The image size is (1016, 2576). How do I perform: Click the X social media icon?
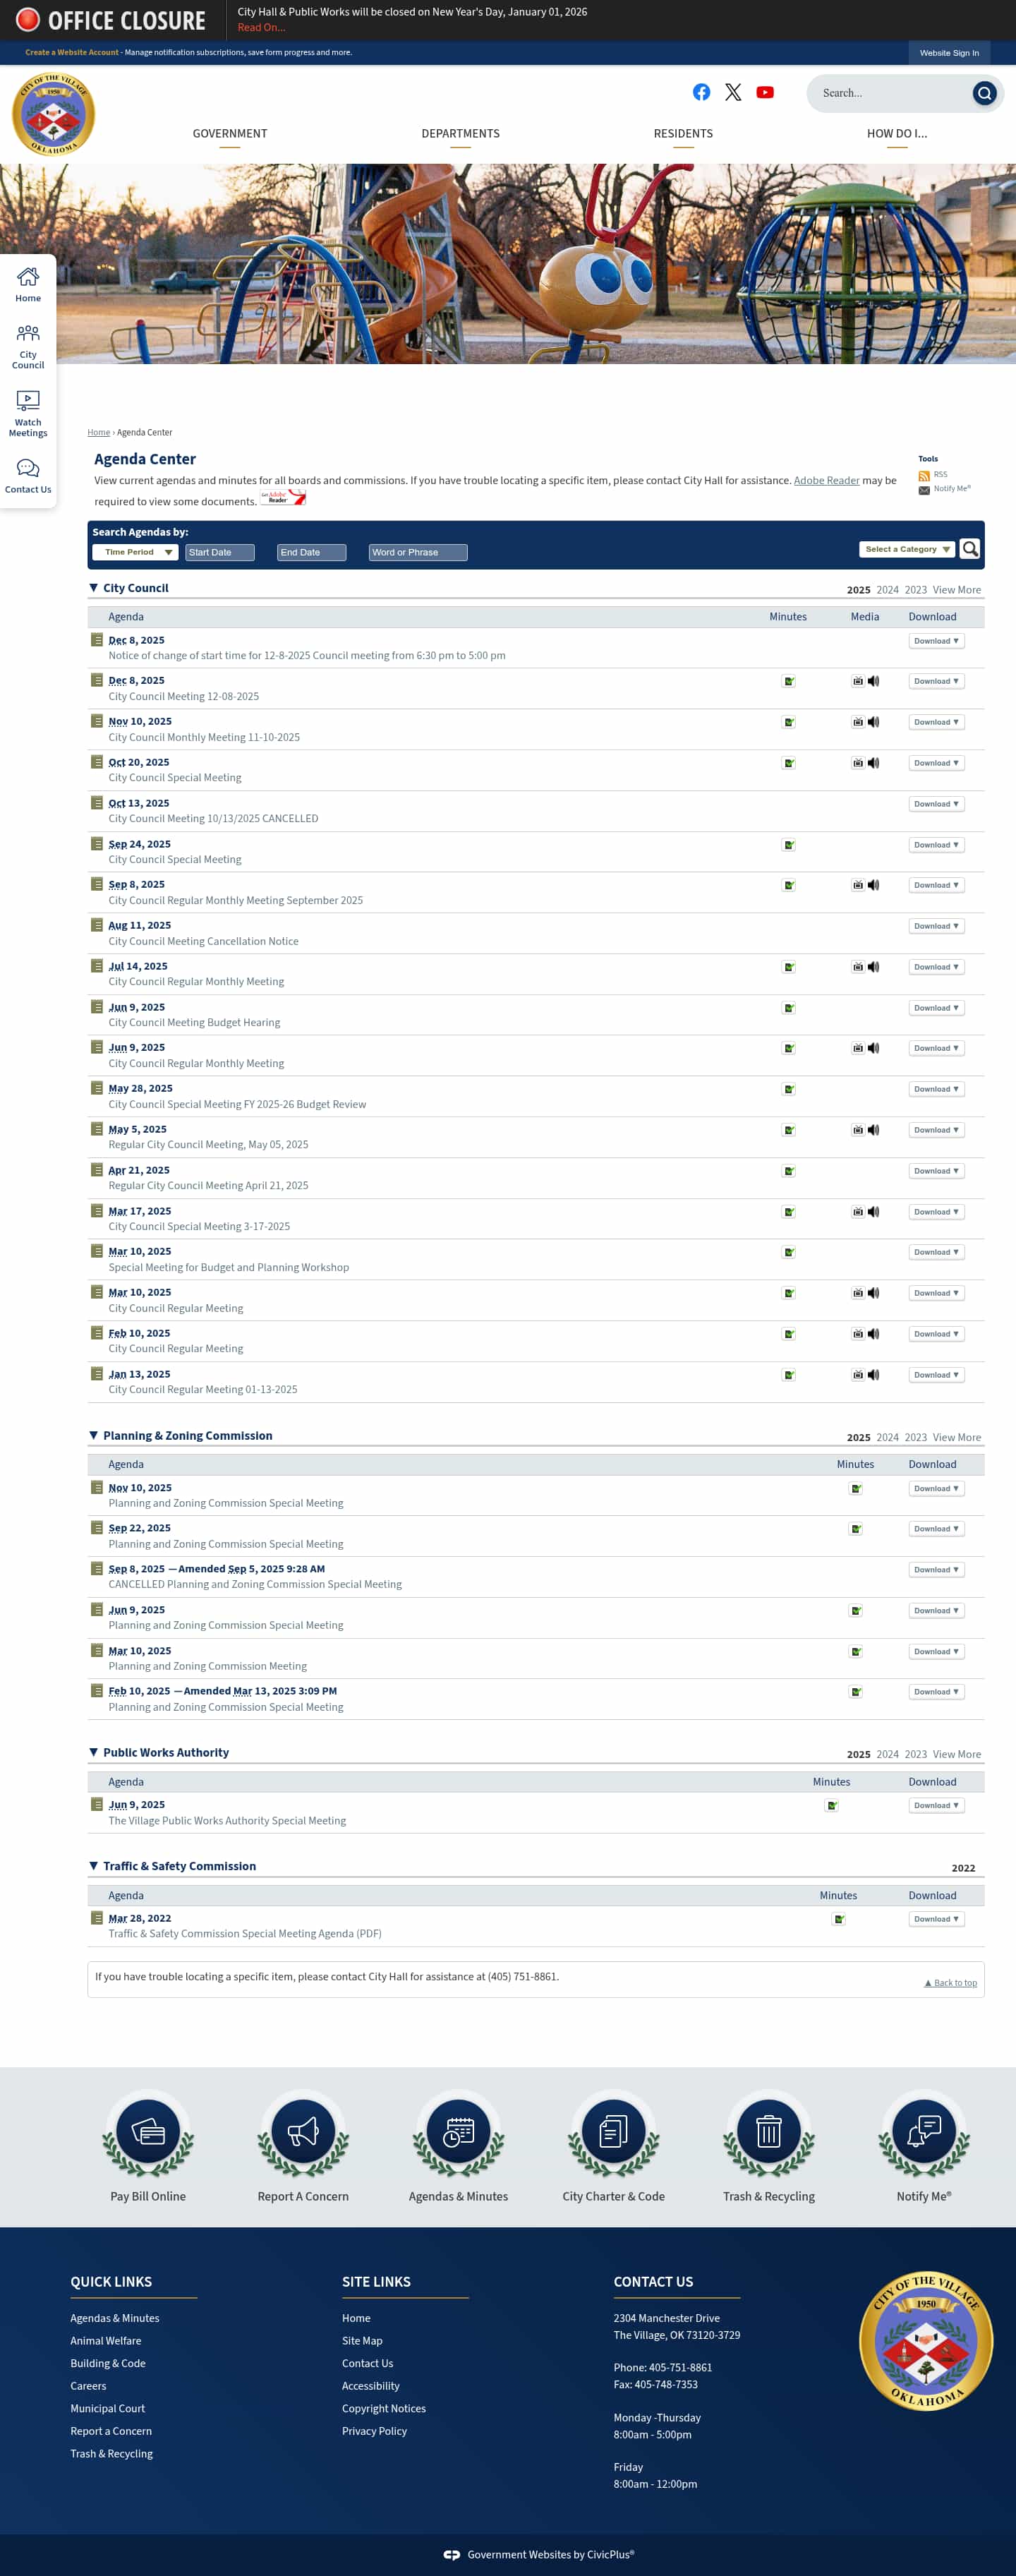pyautogui.click(x=733, y=92)
